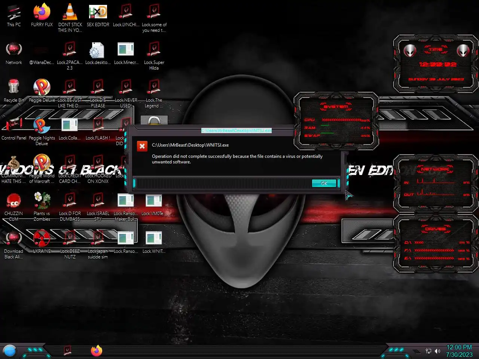Screen dimensions: 479x359
Task: Open the network tray icon
Action: 428,351
